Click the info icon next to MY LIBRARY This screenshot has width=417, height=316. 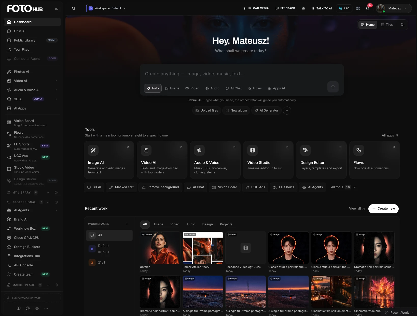tap(56, 193)
